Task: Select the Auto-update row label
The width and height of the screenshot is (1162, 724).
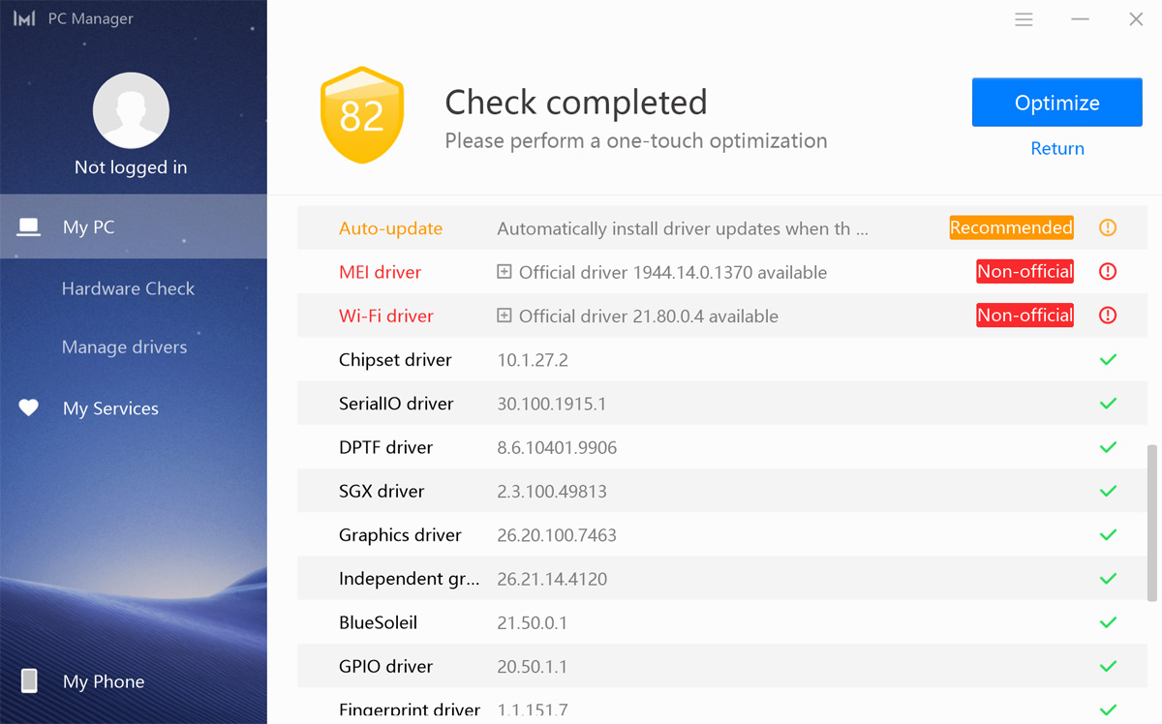Action: click(390, 228)
